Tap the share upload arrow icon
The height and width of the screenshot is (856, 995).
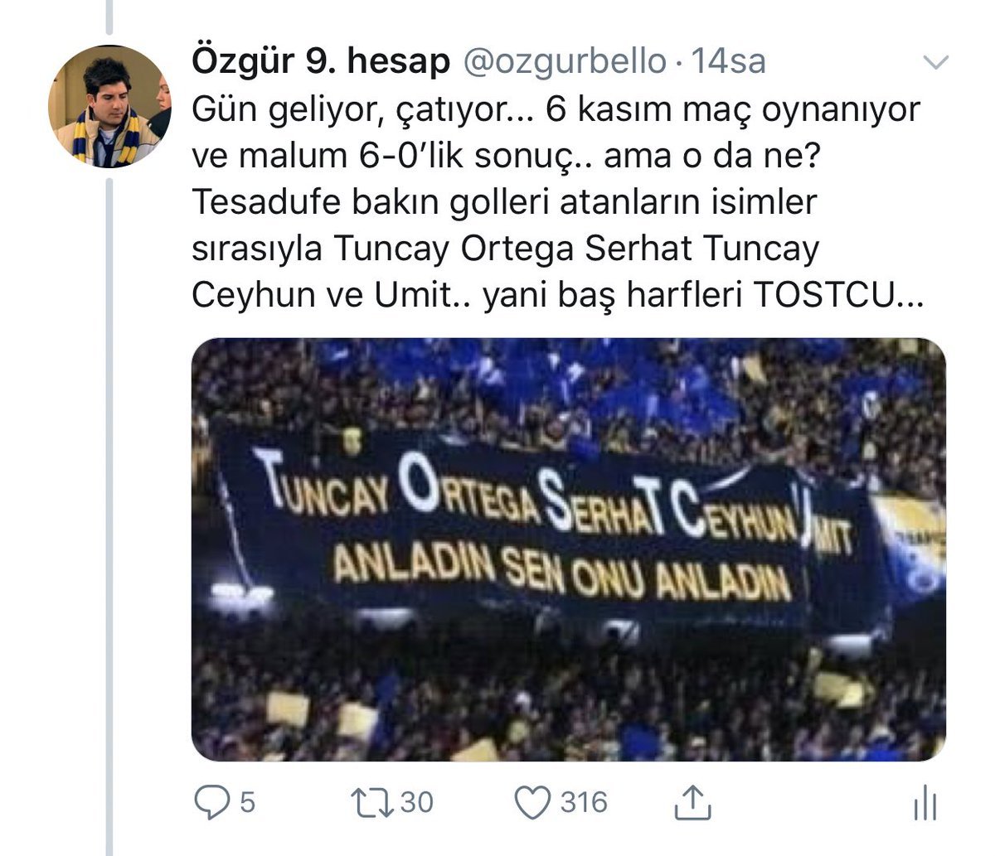[x=692, y=802]
